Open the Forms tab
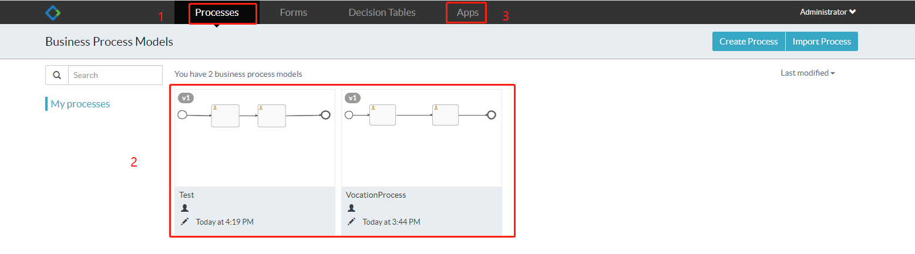This screenshot has height=254, width=915. coord(294,12)
